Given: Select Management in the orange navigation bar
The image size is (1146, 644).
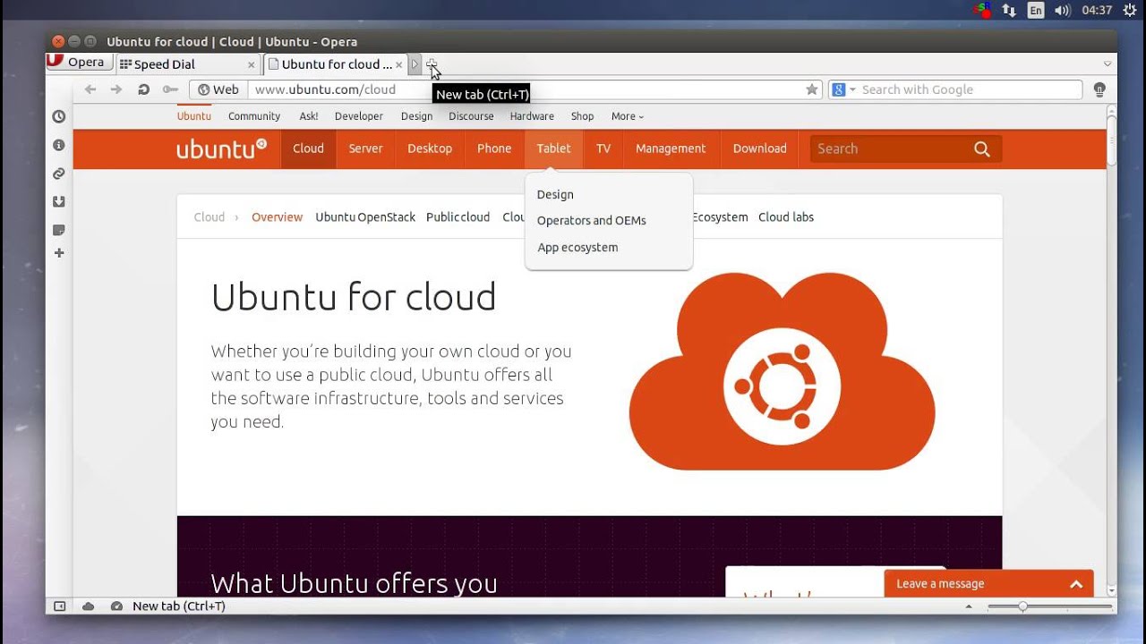Looking at the screenshot, I should coord(671,148).
